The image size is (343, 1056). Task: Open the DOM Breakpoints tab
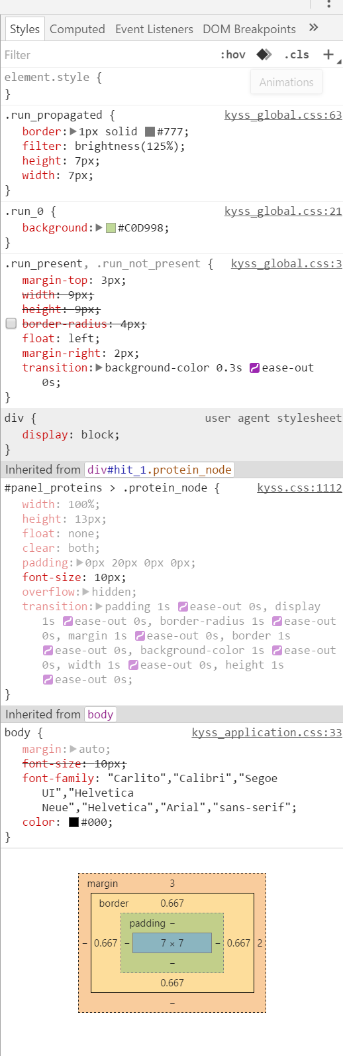point(249,29)
